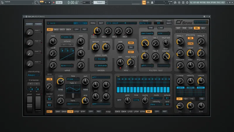Click the INIT button
Viewport: 234px width, 132px height.
pyautogui.click(x=101, y=23)
